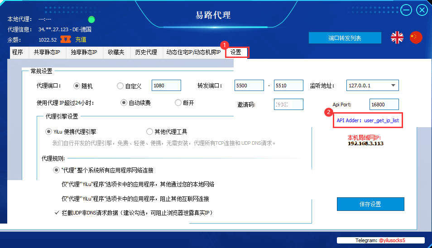Expand the 监听地址 dropdown arrow
The width and height of the screenshot is (432, 248).
393,86
